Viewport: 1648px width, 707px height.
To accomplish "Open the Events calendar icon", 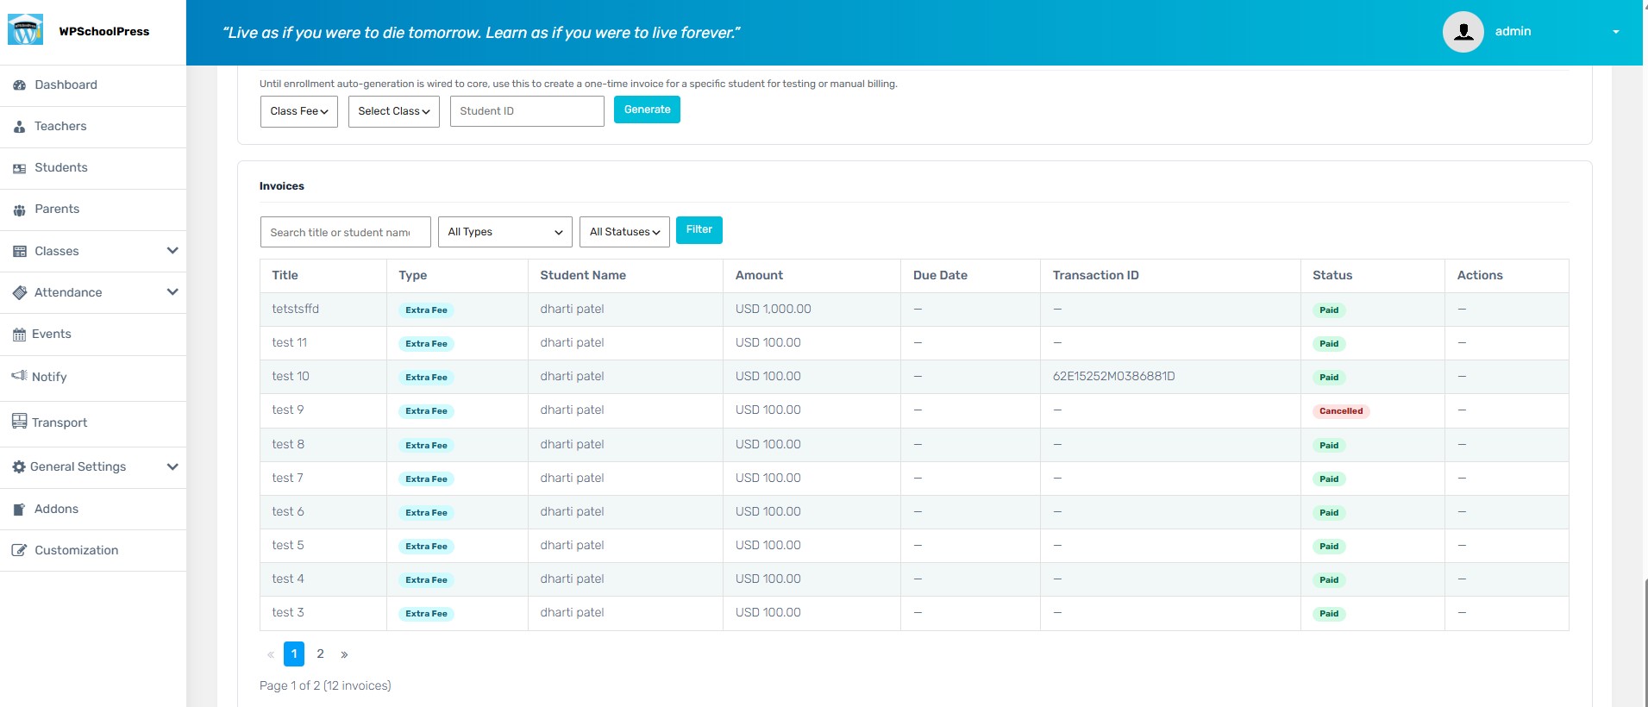I will [x=19, y=335].
